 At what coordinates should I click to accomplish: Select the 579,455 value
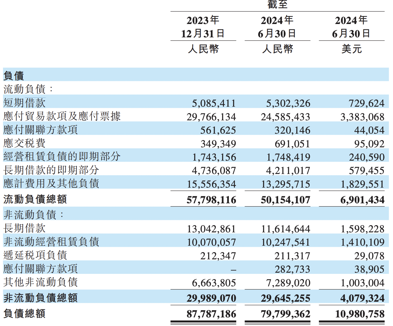coord(366,171)
